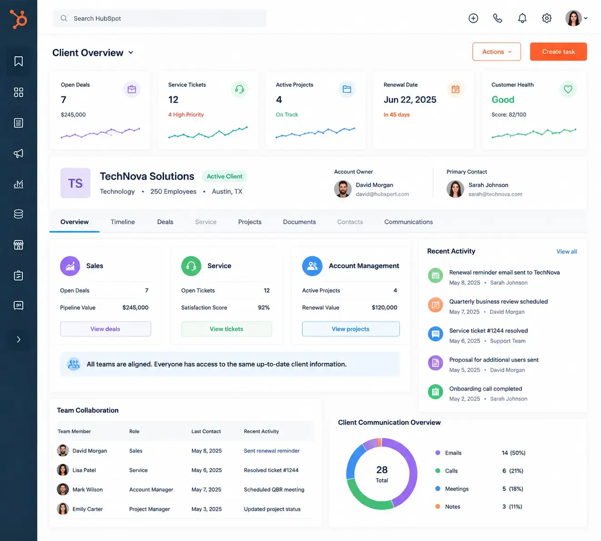Open the phone calling icon
The image size is (601, 541).
click(498, 18)
